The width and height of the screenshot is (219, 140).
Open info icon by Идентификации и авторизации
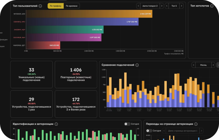click(x=56, y=124)
